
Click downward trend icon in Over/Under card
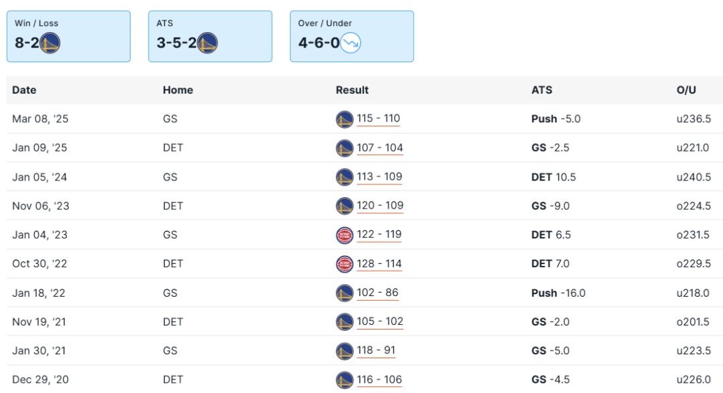pyautogui.click(x=350, y=44)
